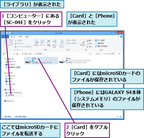
Task: Click the Phone free-space capacity bar
Action: click(78, 60)
